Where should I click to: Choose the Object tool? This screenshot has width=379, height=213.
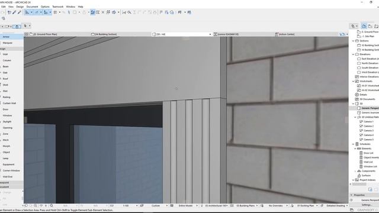(11, 152)
